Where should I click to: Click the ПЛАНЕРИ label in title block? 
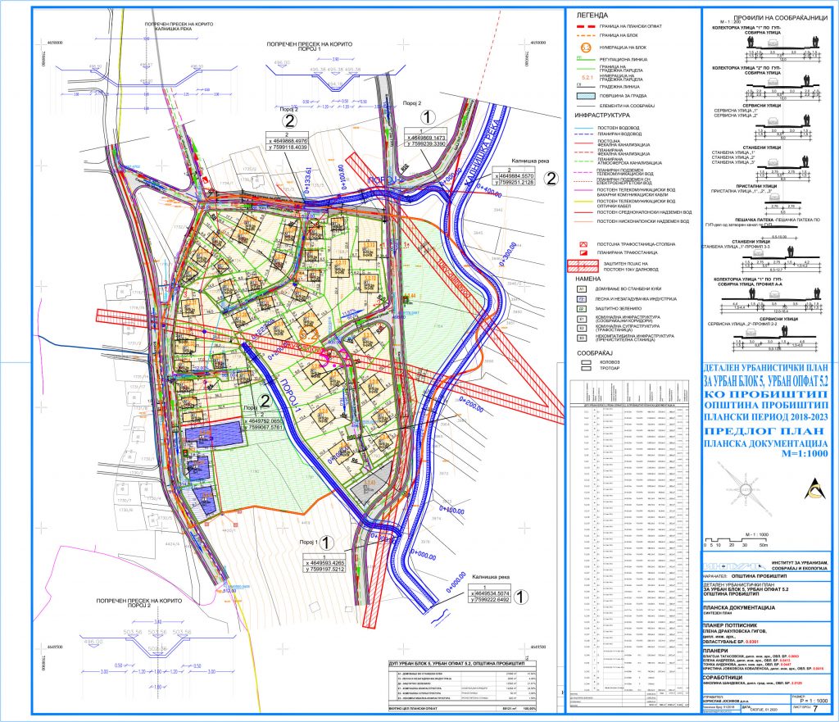715,652
